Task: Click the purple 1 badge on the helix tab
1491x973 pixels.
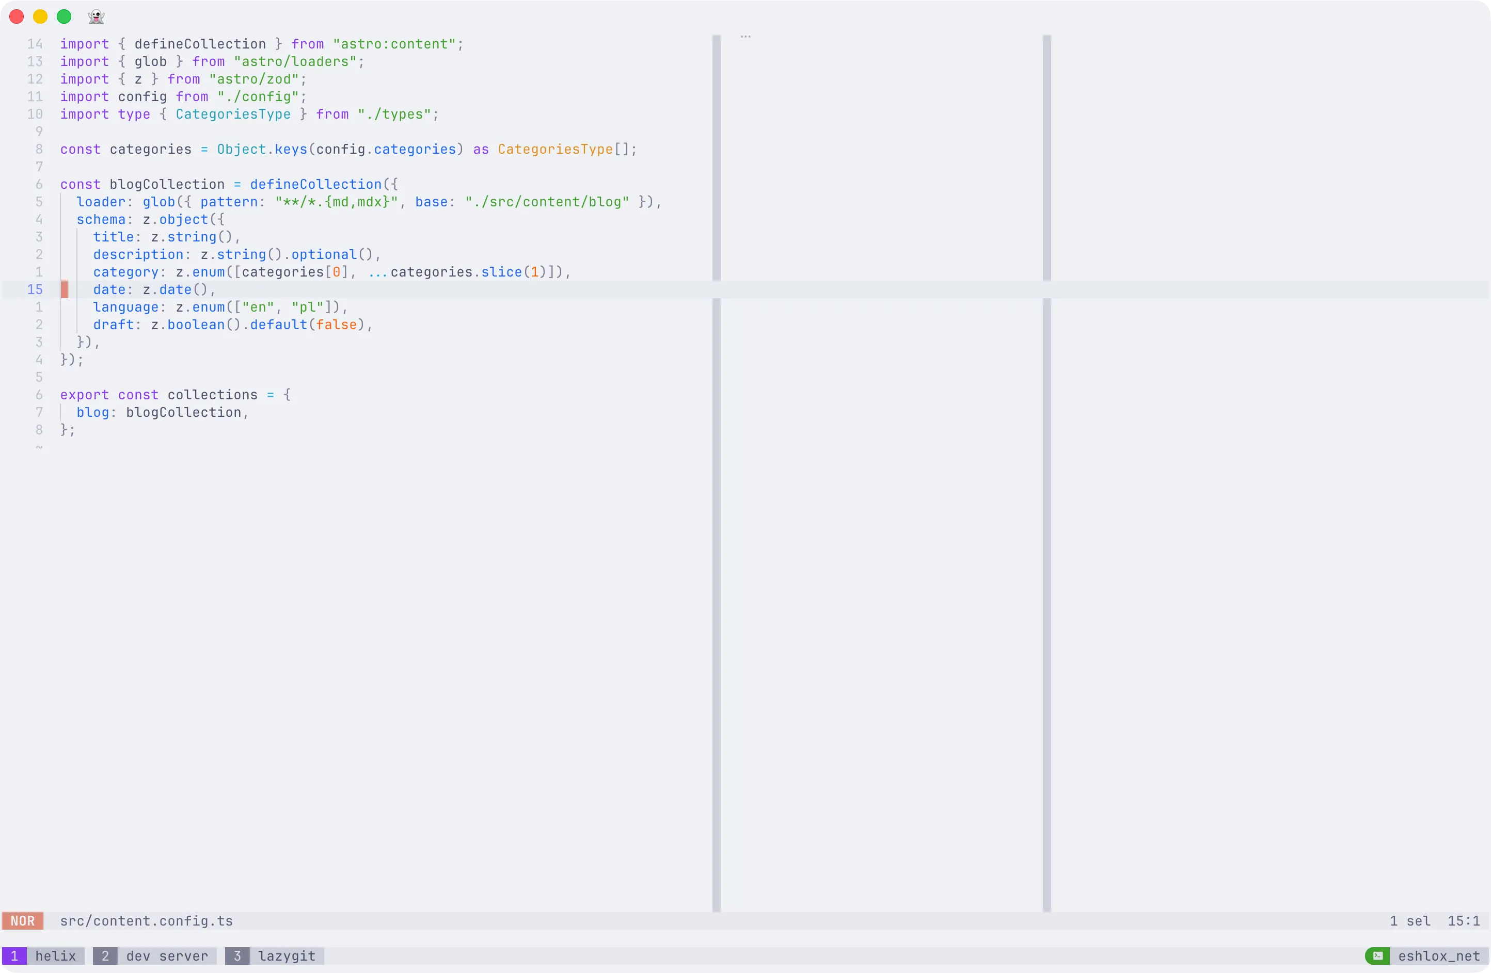Action: click(x=14, y=956)
